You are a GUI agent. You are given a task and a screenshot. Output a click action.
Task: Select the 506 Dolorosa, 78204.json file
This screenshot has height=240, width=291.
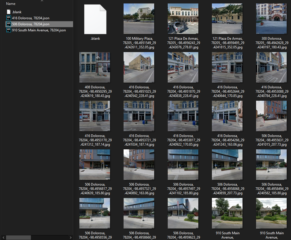tap(31, 24)
